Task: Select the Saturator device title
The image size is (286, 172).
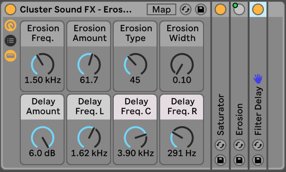Action: pyautogui.click(x=221, y=115)
